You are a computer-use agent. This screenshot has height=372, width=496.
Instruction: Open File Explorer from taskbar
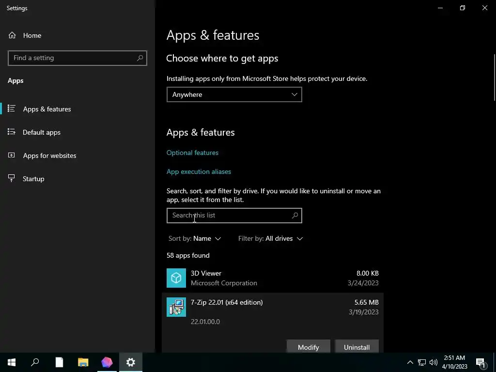point(83,362)
